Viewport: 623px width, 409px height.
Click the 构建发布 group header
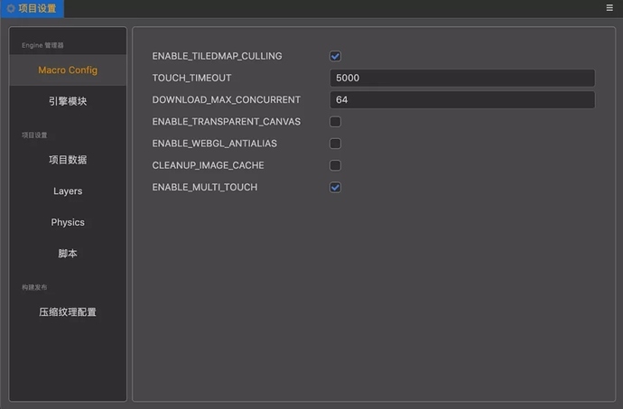pos(34,287)
